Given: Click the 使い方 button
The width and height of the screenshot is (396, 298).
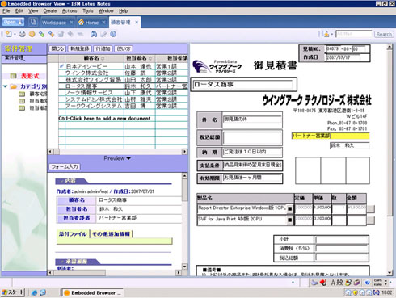Looking at the screenshot, I should point(124,48).
